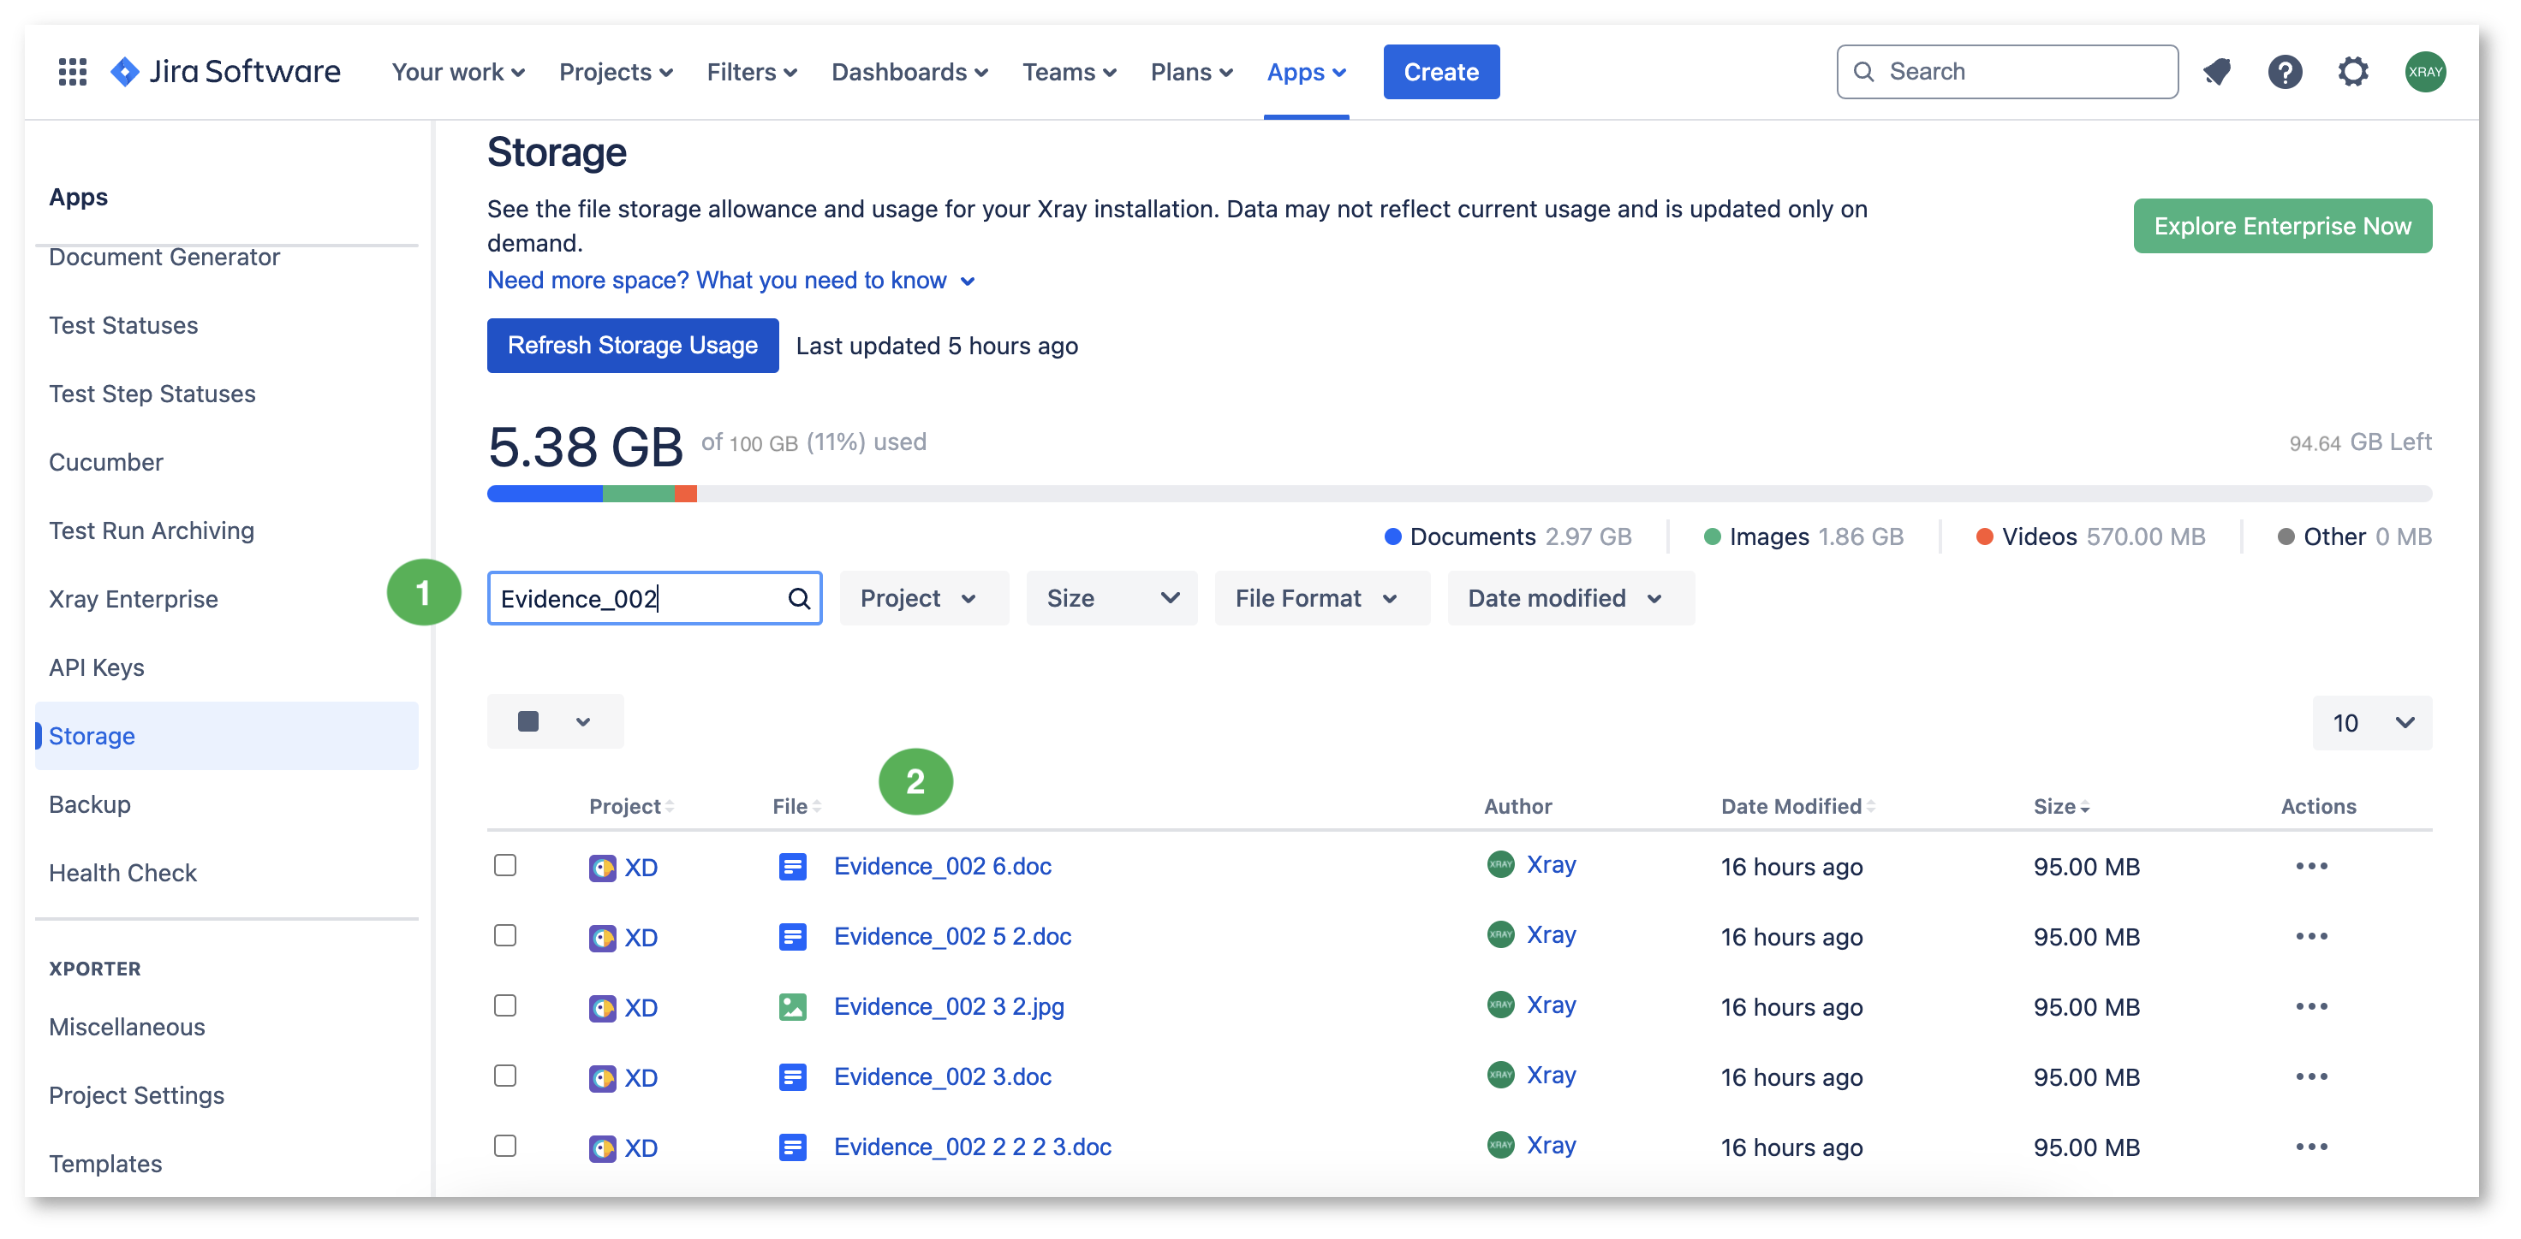This screenshot has height=1239, width=2521.
Task: Open the help question mark icon
Action: (2286, 71)
